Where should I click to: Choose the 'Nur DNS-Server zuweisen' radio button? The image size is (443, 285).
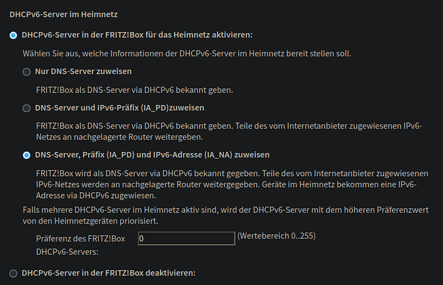pyautogui.click(x=26, y=72)
